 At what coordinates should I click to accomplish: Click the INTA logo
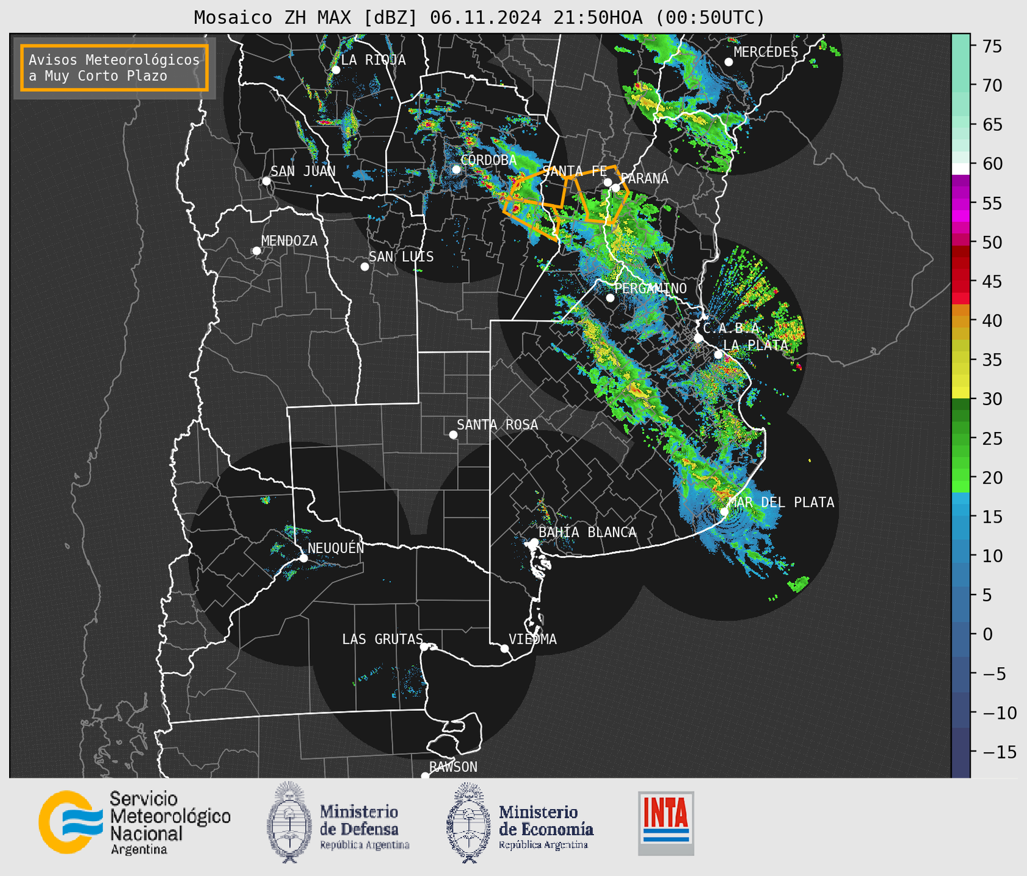(666, 823)
